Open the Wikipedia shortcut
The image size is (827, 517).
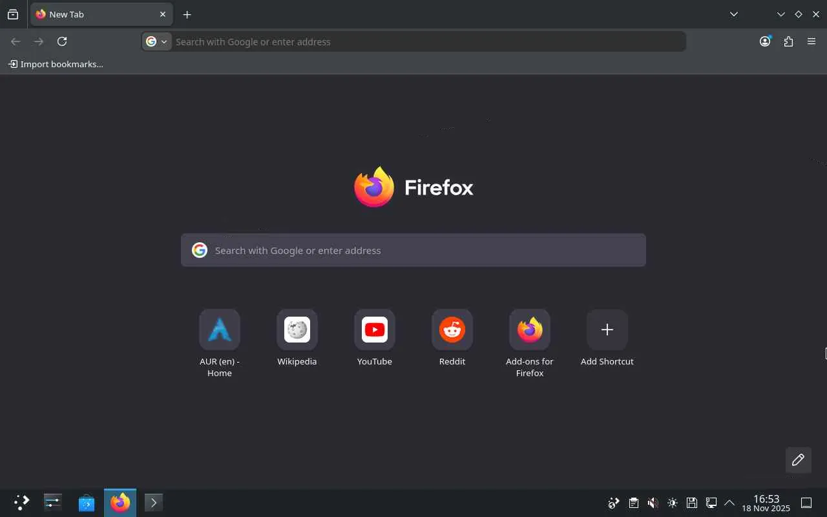tap(297, 337)
